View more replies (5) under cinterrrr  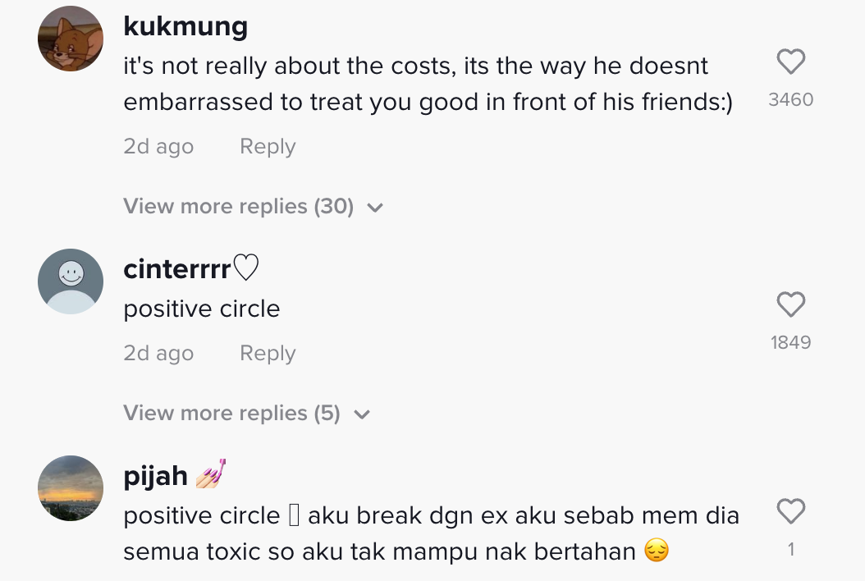pyautogui.click(x=231, y=413)
